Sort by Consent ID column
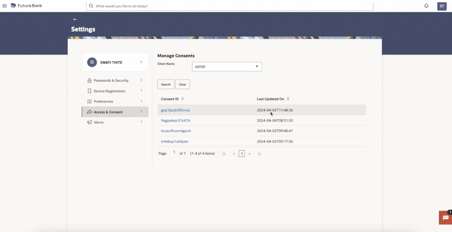 click(x=182, y=99)
